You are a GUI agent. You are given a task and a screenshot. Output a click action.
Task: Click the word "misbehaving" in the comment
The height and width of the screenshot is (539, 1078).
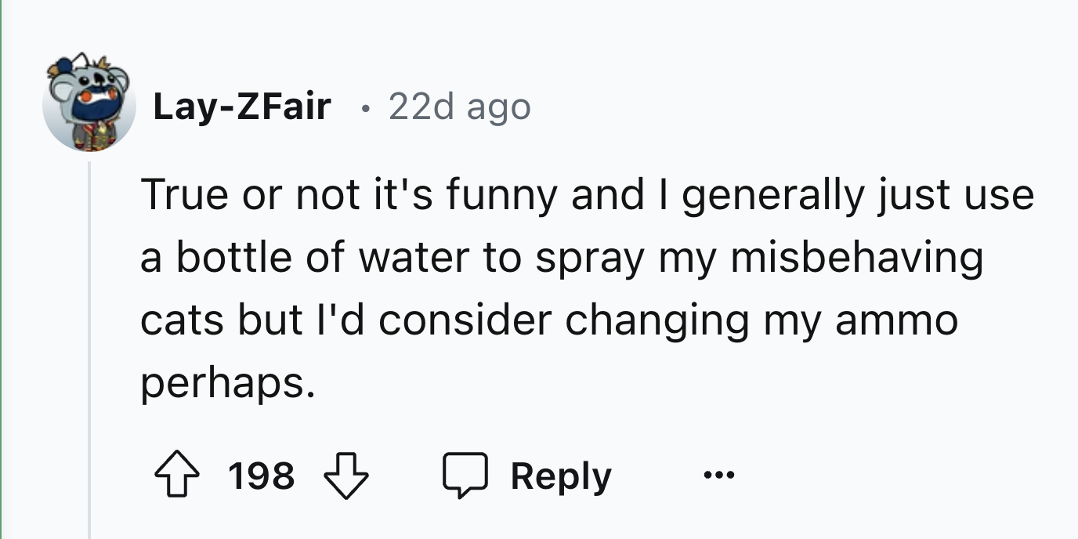tap(856, 259)
